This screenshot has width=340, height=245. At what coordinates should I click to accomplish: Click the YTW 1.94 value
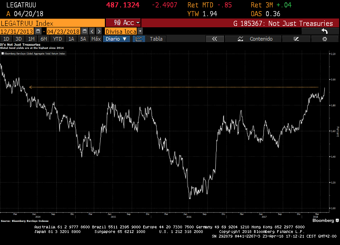[202, 14]
